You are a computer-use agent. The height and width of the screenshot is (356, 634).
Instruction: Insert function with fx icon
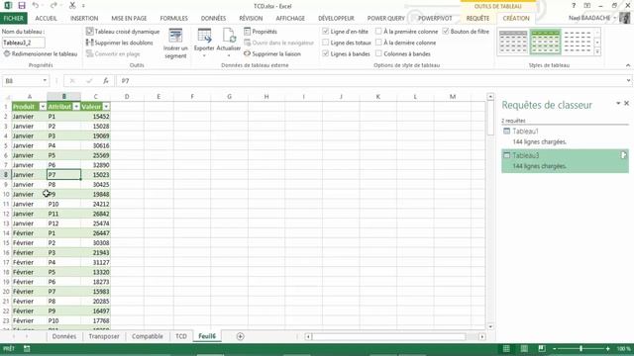[106, 81]
